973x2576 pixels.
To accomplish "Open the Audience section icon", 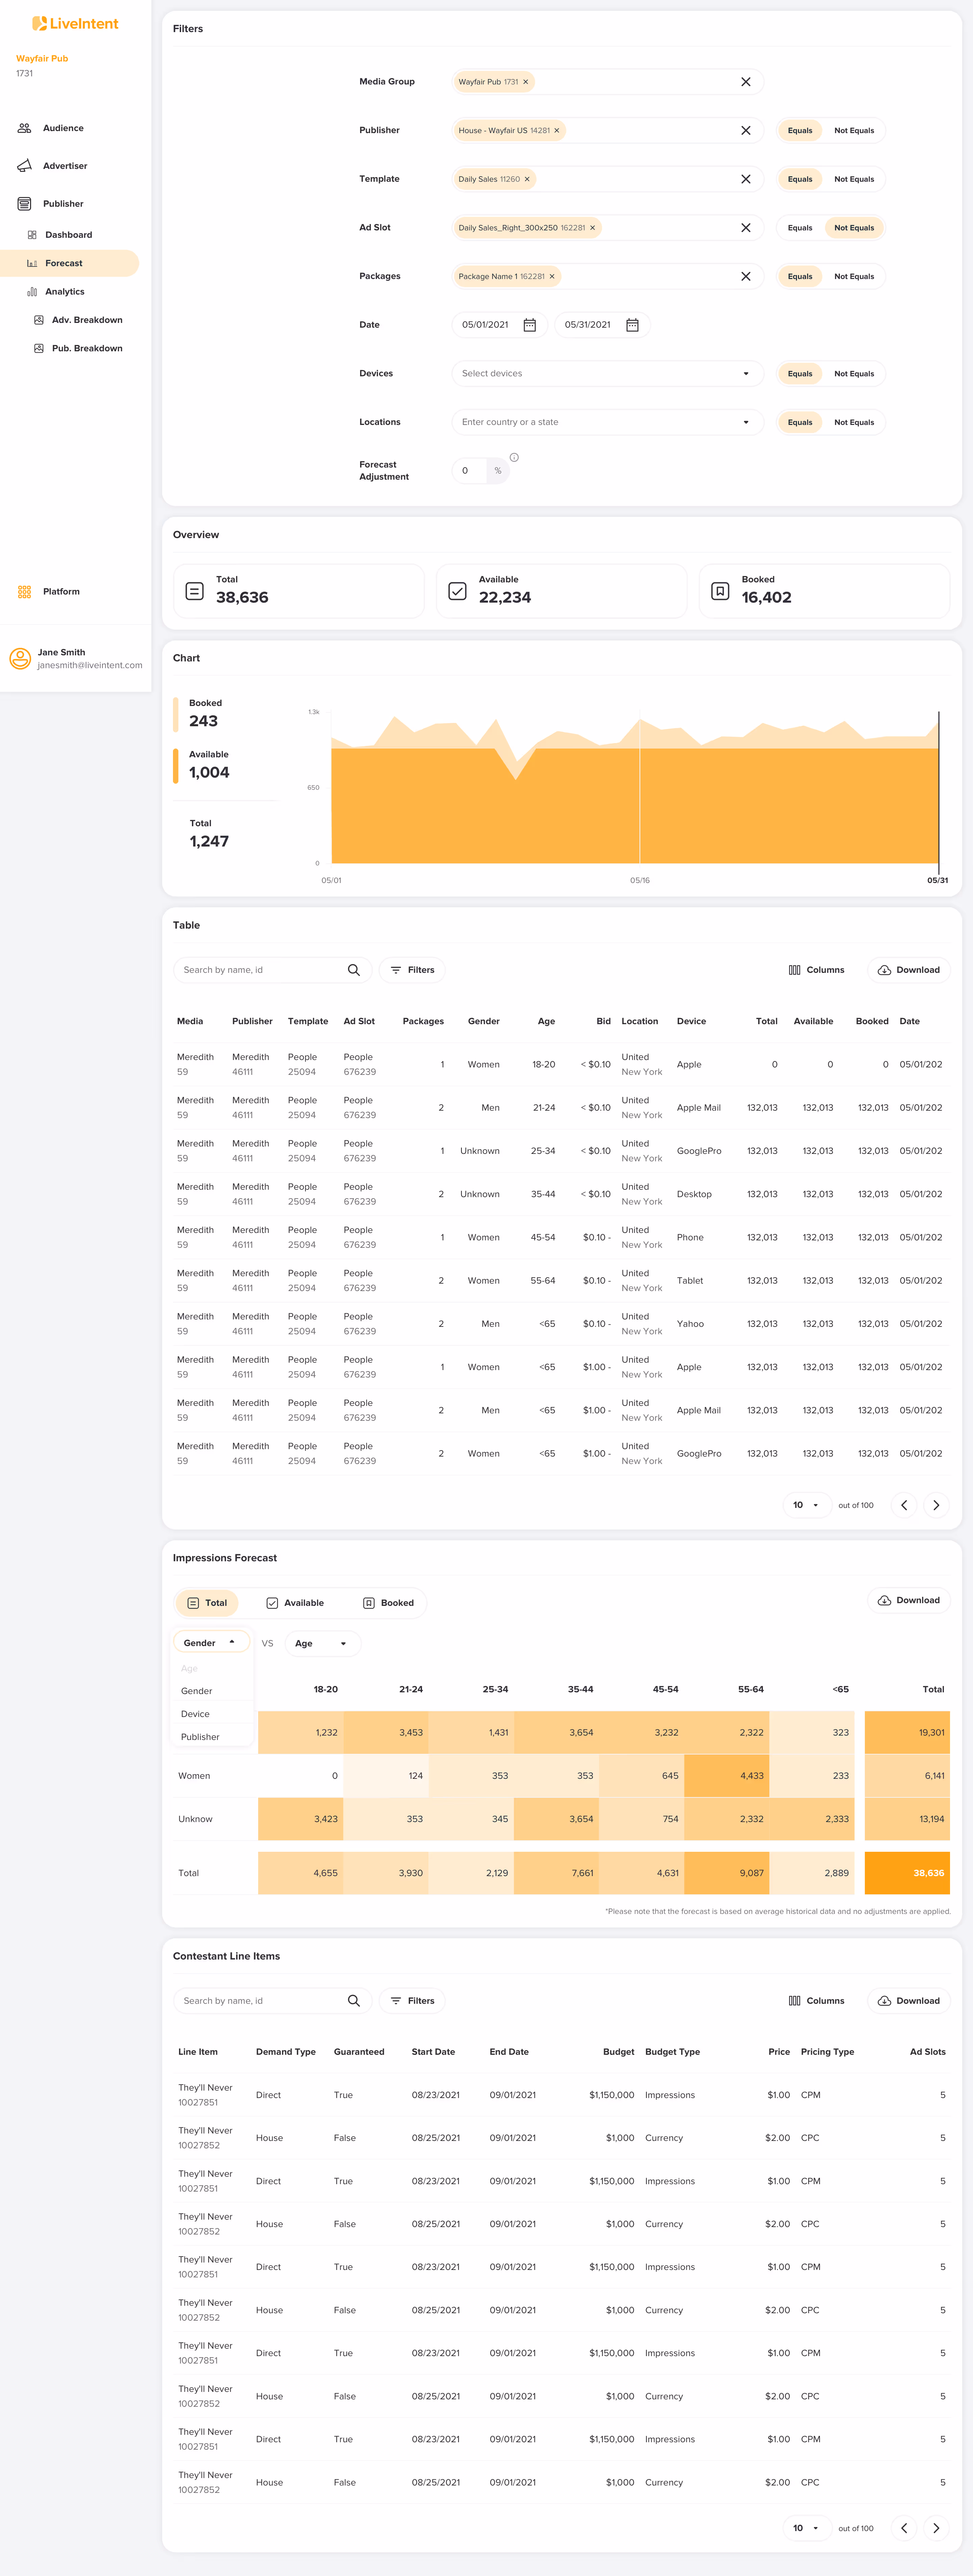I will [24, 128].
